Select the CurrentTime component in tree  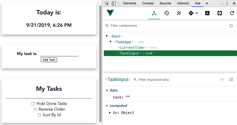pyautogui.click(x=131, y=48)
